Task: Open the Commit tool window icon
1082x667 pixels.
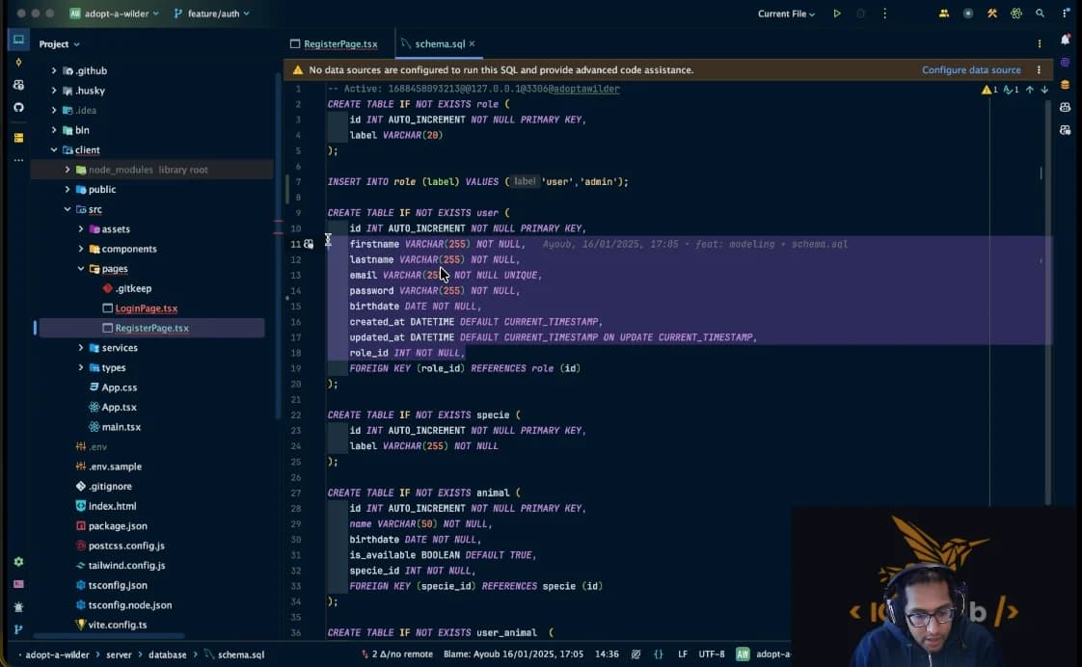Action: click(x=18, y=62)
